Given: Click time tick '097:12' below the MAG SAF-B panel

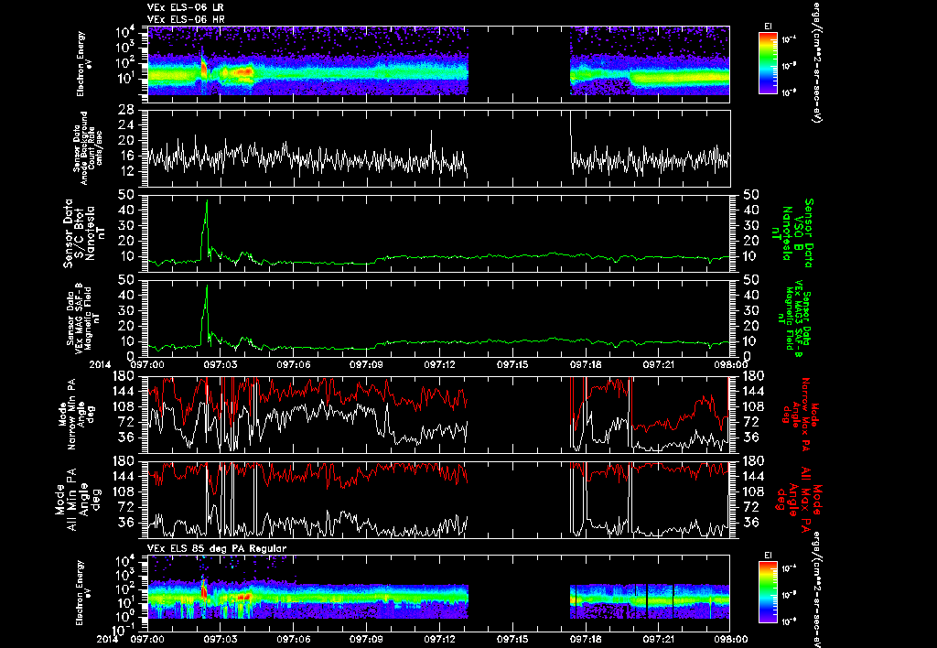Looking at the screenshot, I should click(x=440, y=364).
